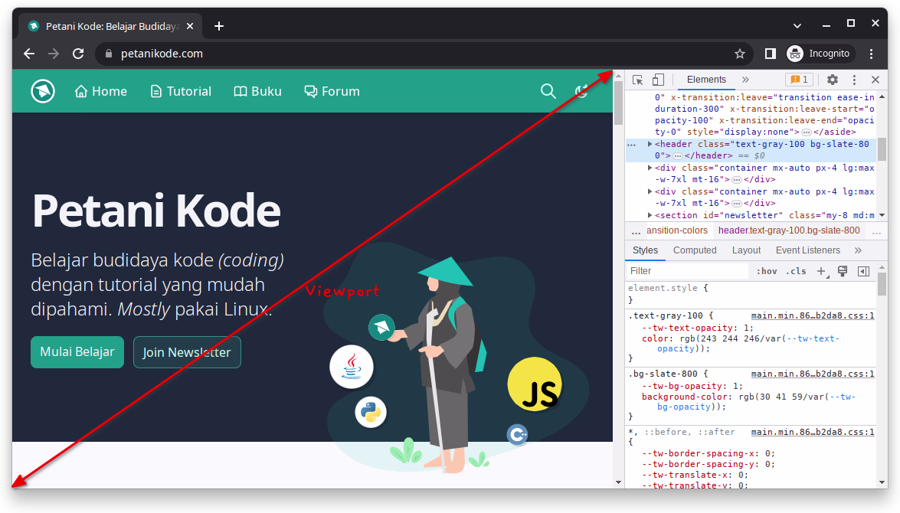900x513 pixels.
Task: Click the Mulai Belajar button
Action: [x=77, y=352]
